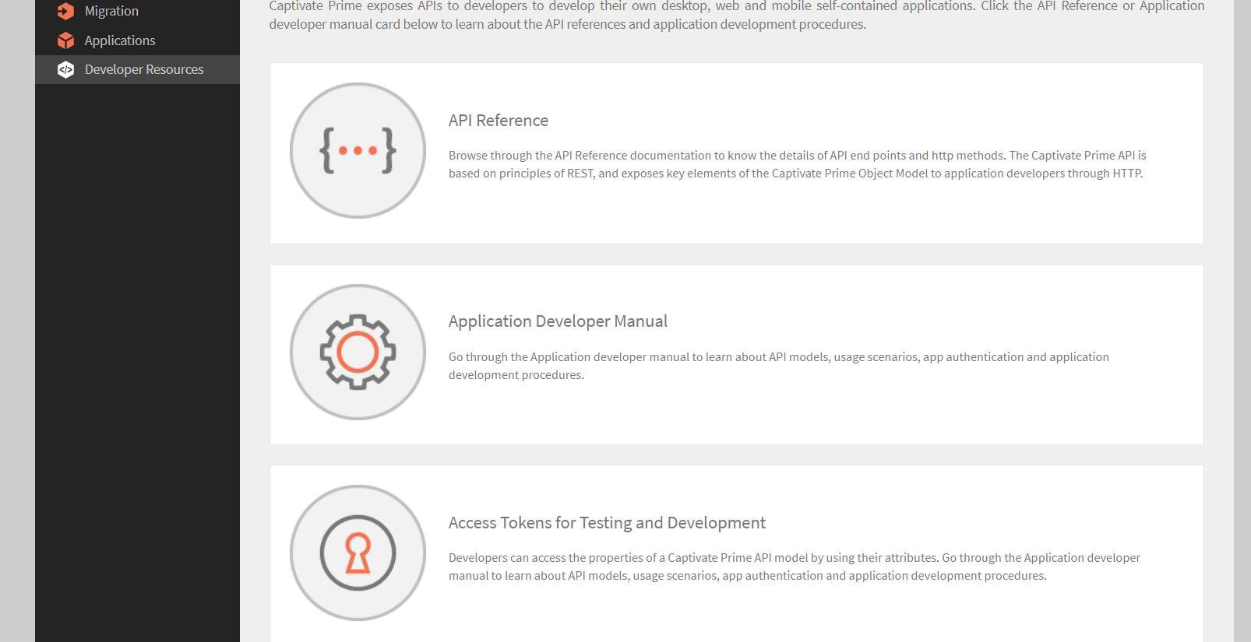The width and height of the screenshot is (1251, 642).
Task: Select Developer Resources sidebar item
Action: tap(137, 69)
